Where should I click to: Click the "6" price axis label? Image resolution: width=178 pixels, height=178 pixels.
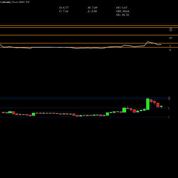[x=168, y=108]
